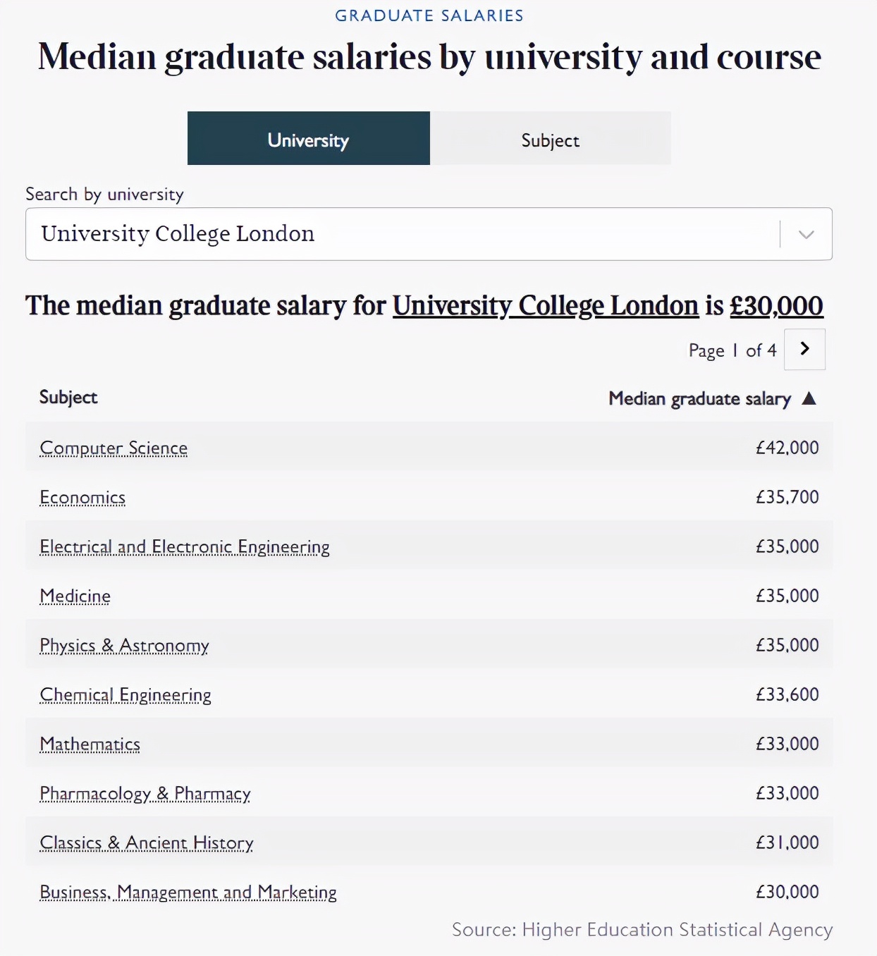View Mathematics salary information
Screen dimensions: 877x956
pyautogui.click(x=90, y=744)
